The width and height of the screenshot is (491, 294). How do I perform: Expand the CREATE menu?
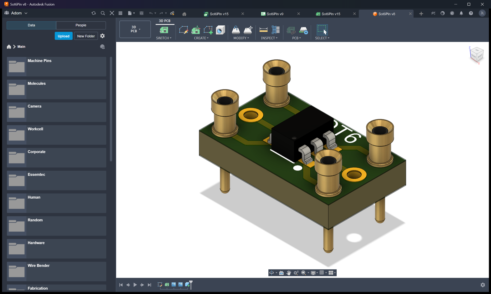tap(201, 38)
